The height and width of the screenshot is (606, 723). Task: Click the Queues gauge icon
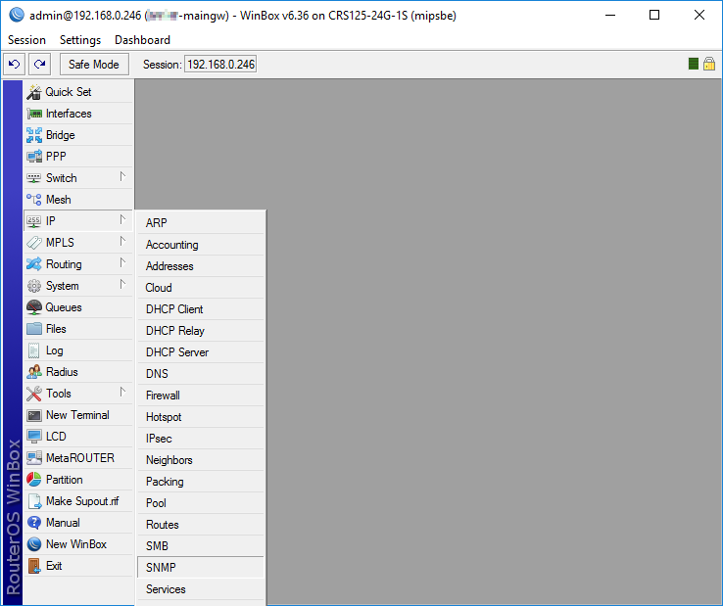(x=34, y=307)
